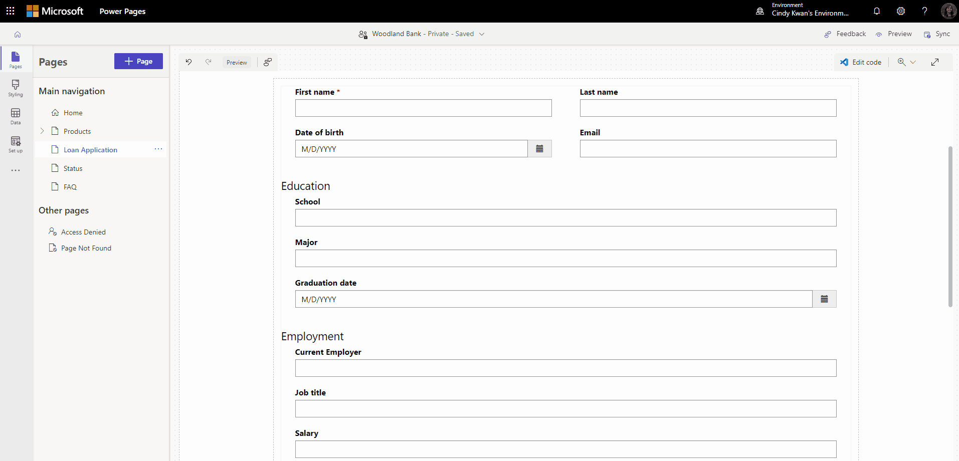This screenshot has width=959, height=461.
Task: Create a new page with the Page button
Action: [x=138, y=61]
